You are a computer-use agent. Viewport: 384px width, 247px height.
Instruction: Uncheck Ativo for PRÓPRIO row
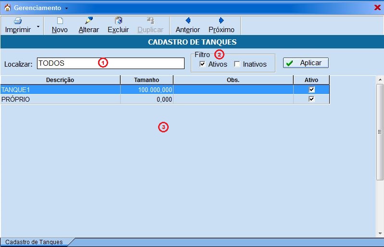click(311, 99)
